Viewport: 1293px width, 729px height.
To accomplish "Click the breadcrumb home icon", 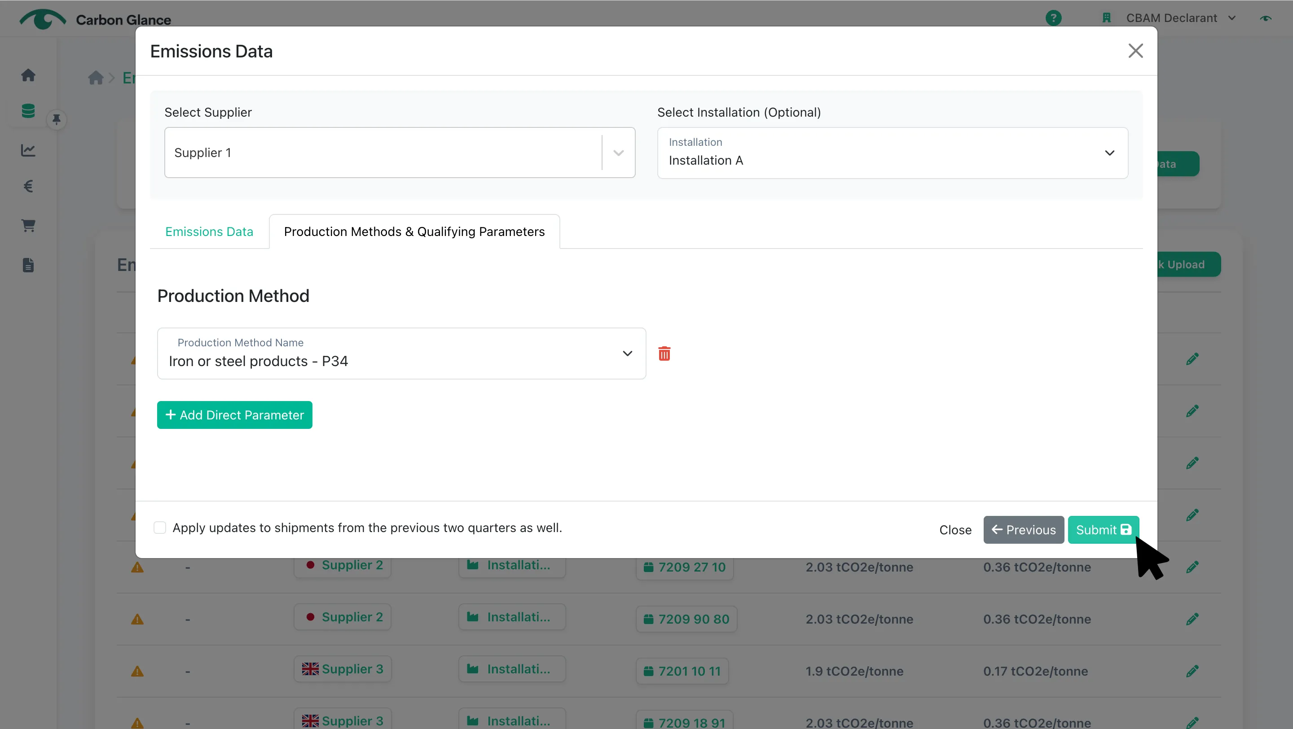I will pyautogui.click(x=95, y=78).
